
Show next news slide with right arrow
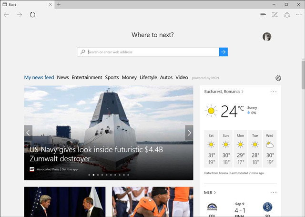click(x=189, y=133)
